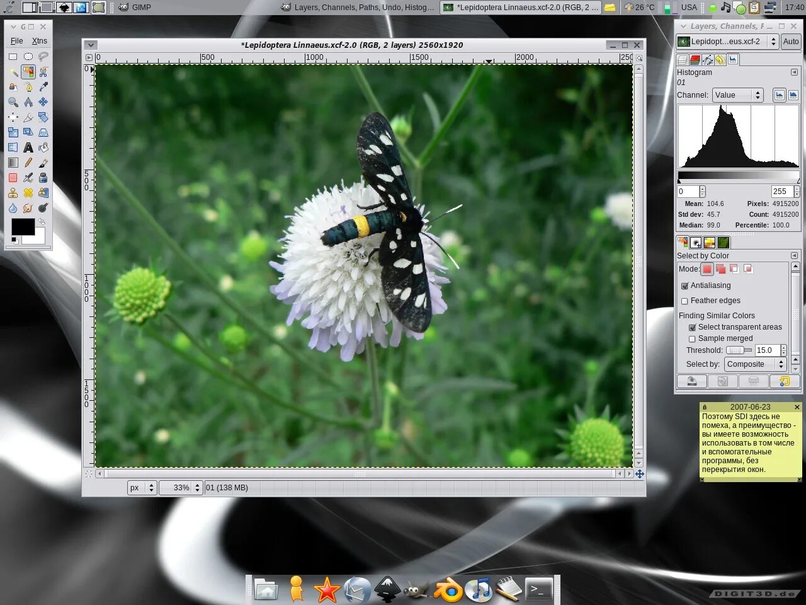
Task: Open the image window menu triangle at ruler corner
Action: tap(89, 57)
